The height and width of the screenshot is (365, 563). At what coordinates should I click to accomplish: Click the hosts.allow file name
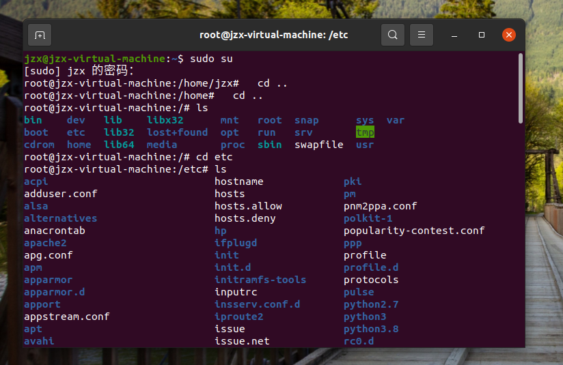tap(248, 206)
